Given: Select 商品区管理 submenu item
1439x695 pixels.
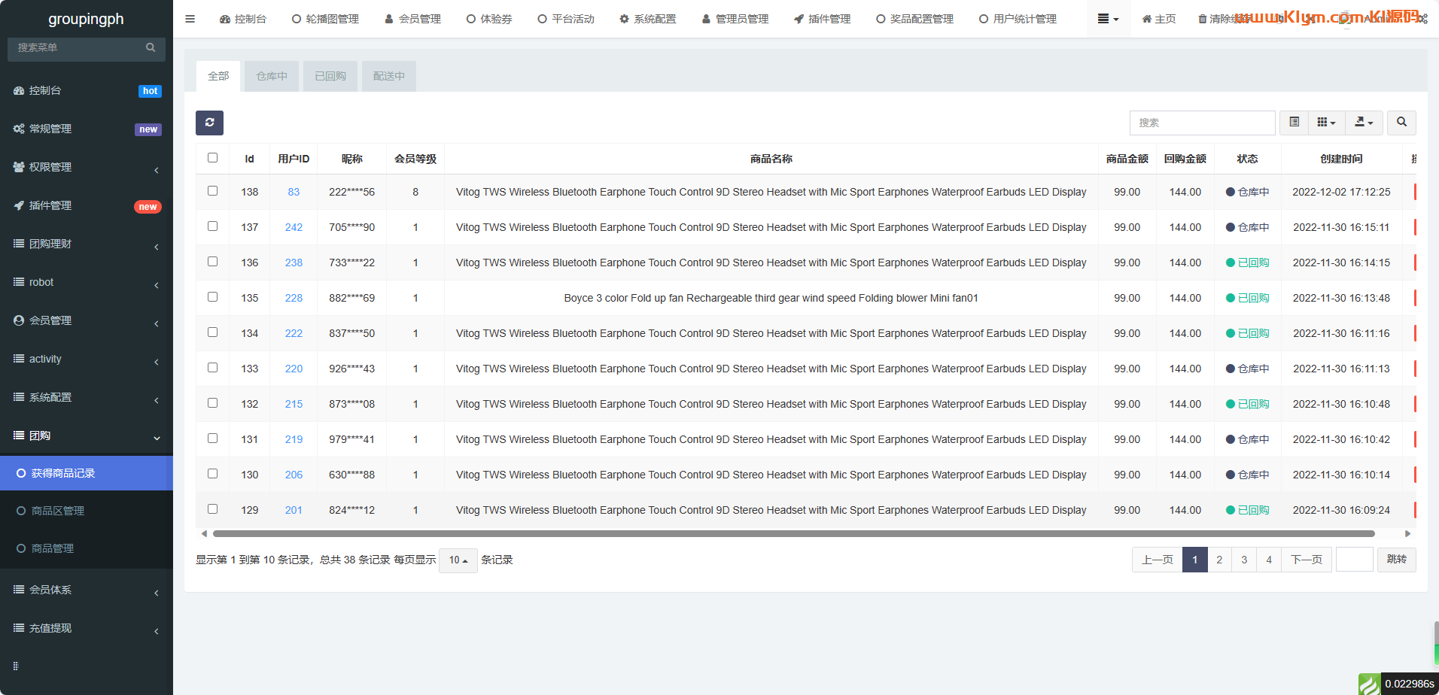Looking at the screenshot, I should 87,511.
